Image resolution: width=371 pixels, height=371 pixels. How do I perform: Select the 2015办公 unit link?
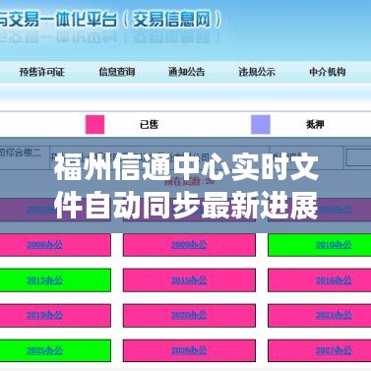point(189,280)
